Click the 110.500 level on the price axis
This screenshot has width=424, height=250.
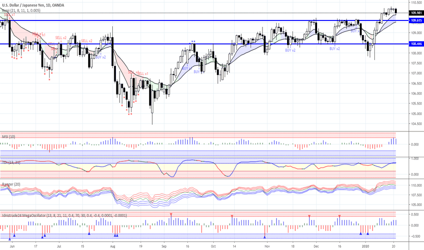point(415,3)
